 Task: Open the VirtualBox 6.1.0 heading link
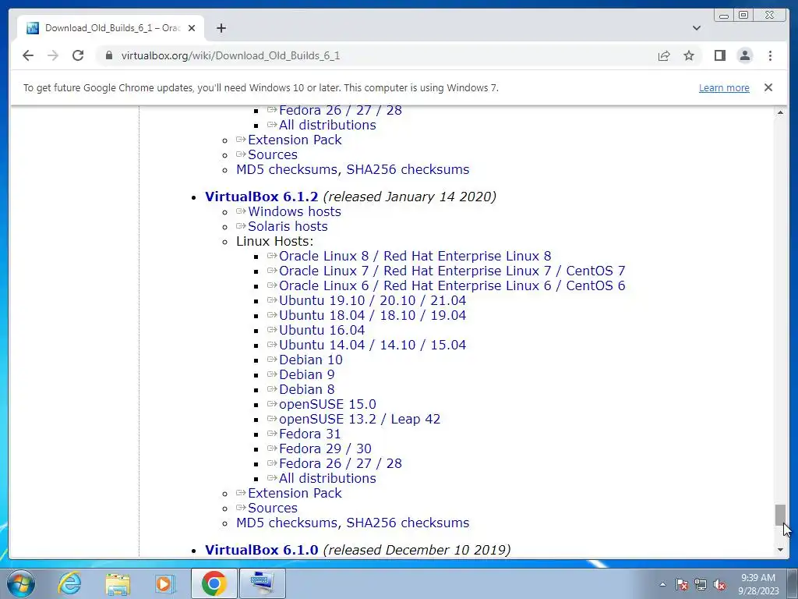coord(262,550)
